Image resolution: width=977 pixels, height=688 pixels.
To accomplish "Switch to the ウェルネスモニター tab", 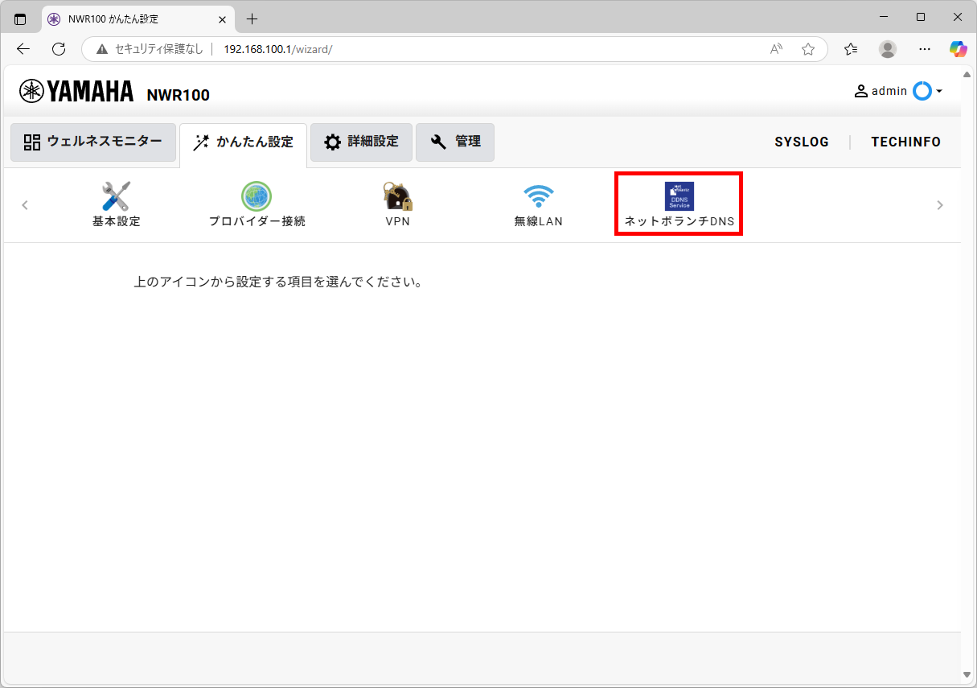I will (93, 142).
